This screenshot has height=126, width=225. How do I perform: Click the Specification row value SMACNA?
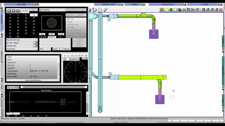pyautogui.click(x=39, y=71)
